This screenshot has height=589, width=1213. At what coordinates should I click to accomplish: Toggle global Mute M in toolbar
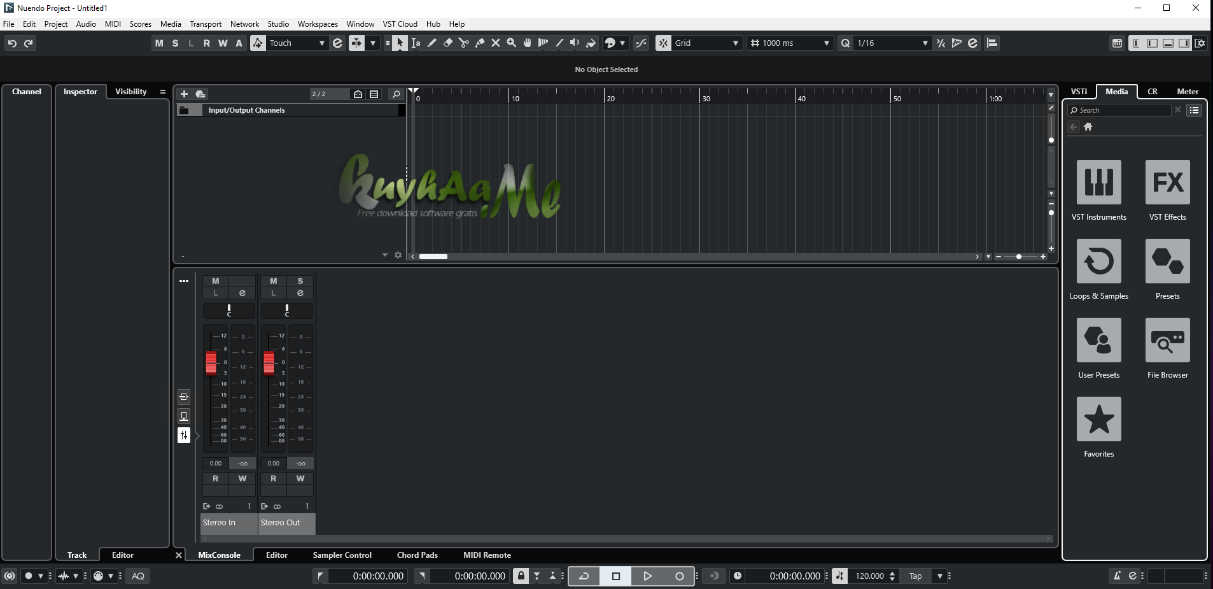click(159, 43)
